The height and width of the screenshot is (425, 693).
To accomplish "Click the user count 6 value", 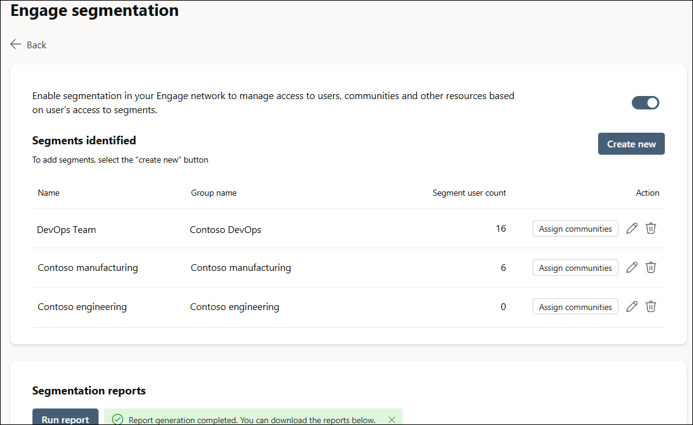I will coord(503,268).
